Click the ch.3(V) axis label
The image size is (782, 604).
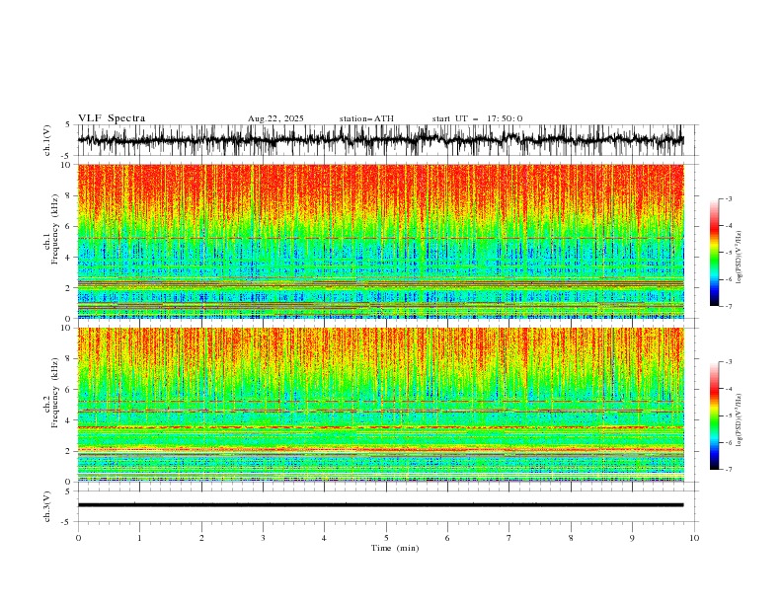click(47, 506)
